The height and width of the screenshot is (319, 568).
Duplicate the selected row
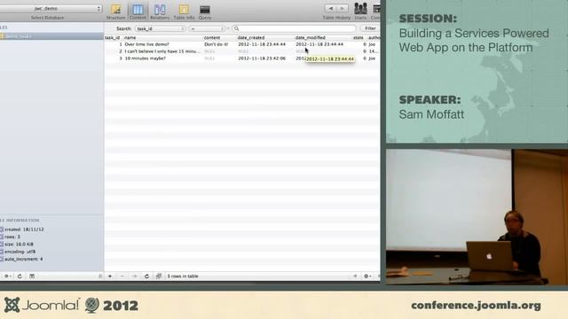tap(134, 276)
